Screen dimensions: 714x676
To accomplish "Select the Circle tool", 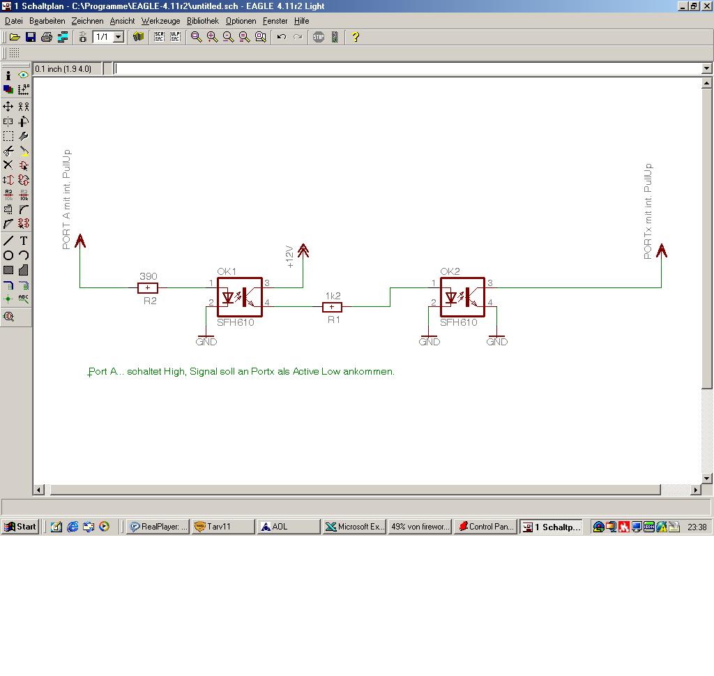I will [x=8, y=255].
